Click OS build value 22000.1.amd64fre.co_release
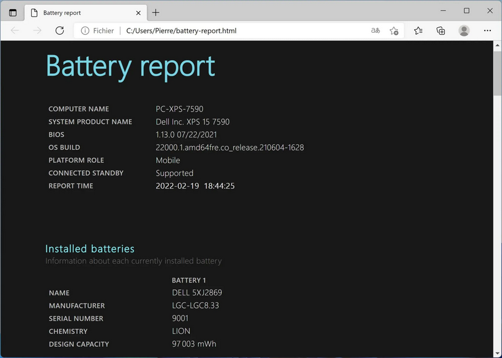 (x=229, y=147)
